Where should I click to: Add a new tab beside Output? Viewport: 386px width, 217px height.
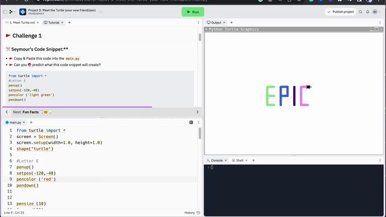pyautogui.click(x=231, y=22)
